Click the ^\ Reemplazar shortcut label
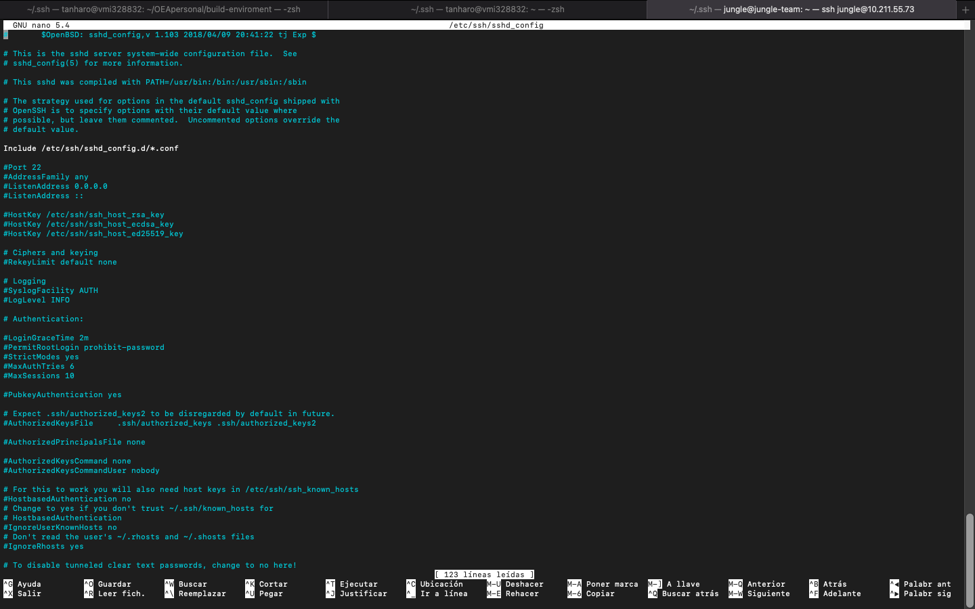This screenshot has height=609, width=975. [x=196, y=593]
